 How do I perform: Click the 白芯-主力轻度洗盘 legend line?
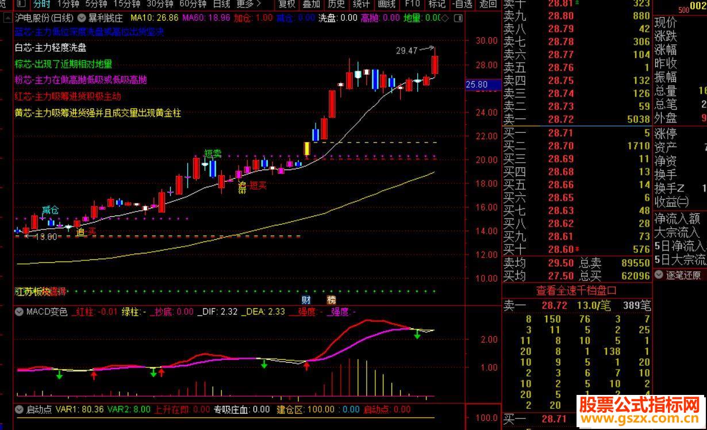[x=50, y=48]
